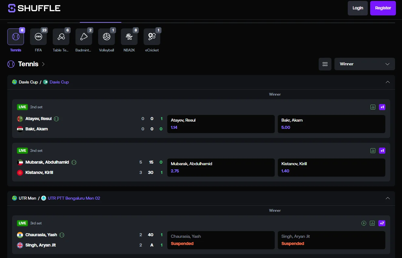Viewport: 402px width, 258px height.
Task: Click player name Singh, Aryan Jit in scoreboard
Action: coord(41,245)
